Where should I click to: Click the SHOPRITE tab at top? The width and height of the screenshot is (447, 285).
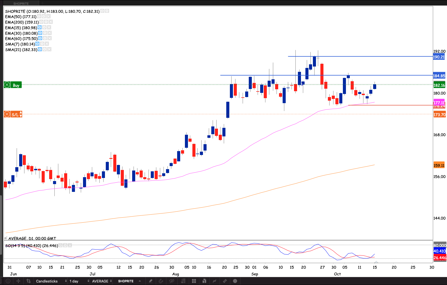[21, 4]
